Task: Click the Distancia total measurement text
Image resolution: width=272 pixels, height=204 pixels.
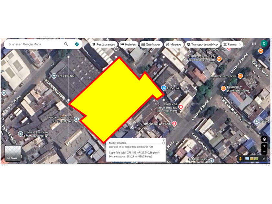Action: (130, 156)
